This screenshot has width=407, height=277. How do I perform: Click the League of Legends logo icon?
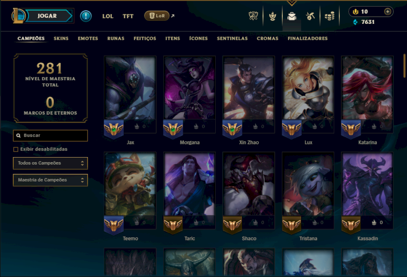pos(18,16)
